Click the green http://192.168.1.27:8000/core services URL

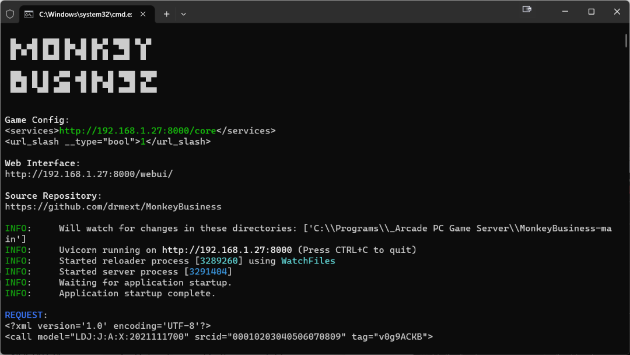tap(138, 131)
